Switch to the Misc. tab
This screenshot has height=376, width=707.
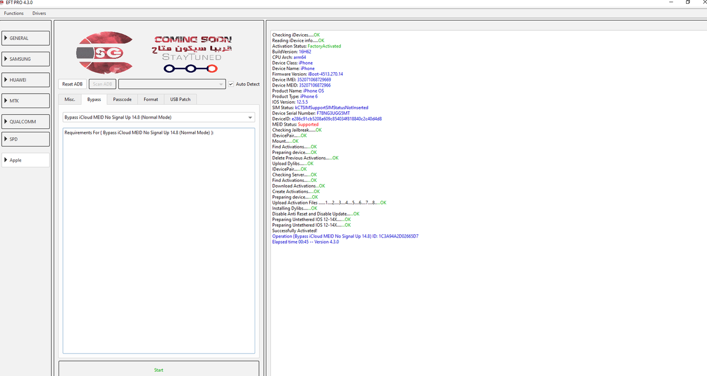(70, 99)
